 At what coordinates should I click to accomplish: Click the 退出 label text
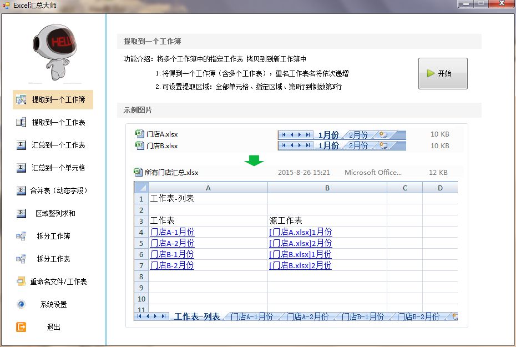(53, 327)
